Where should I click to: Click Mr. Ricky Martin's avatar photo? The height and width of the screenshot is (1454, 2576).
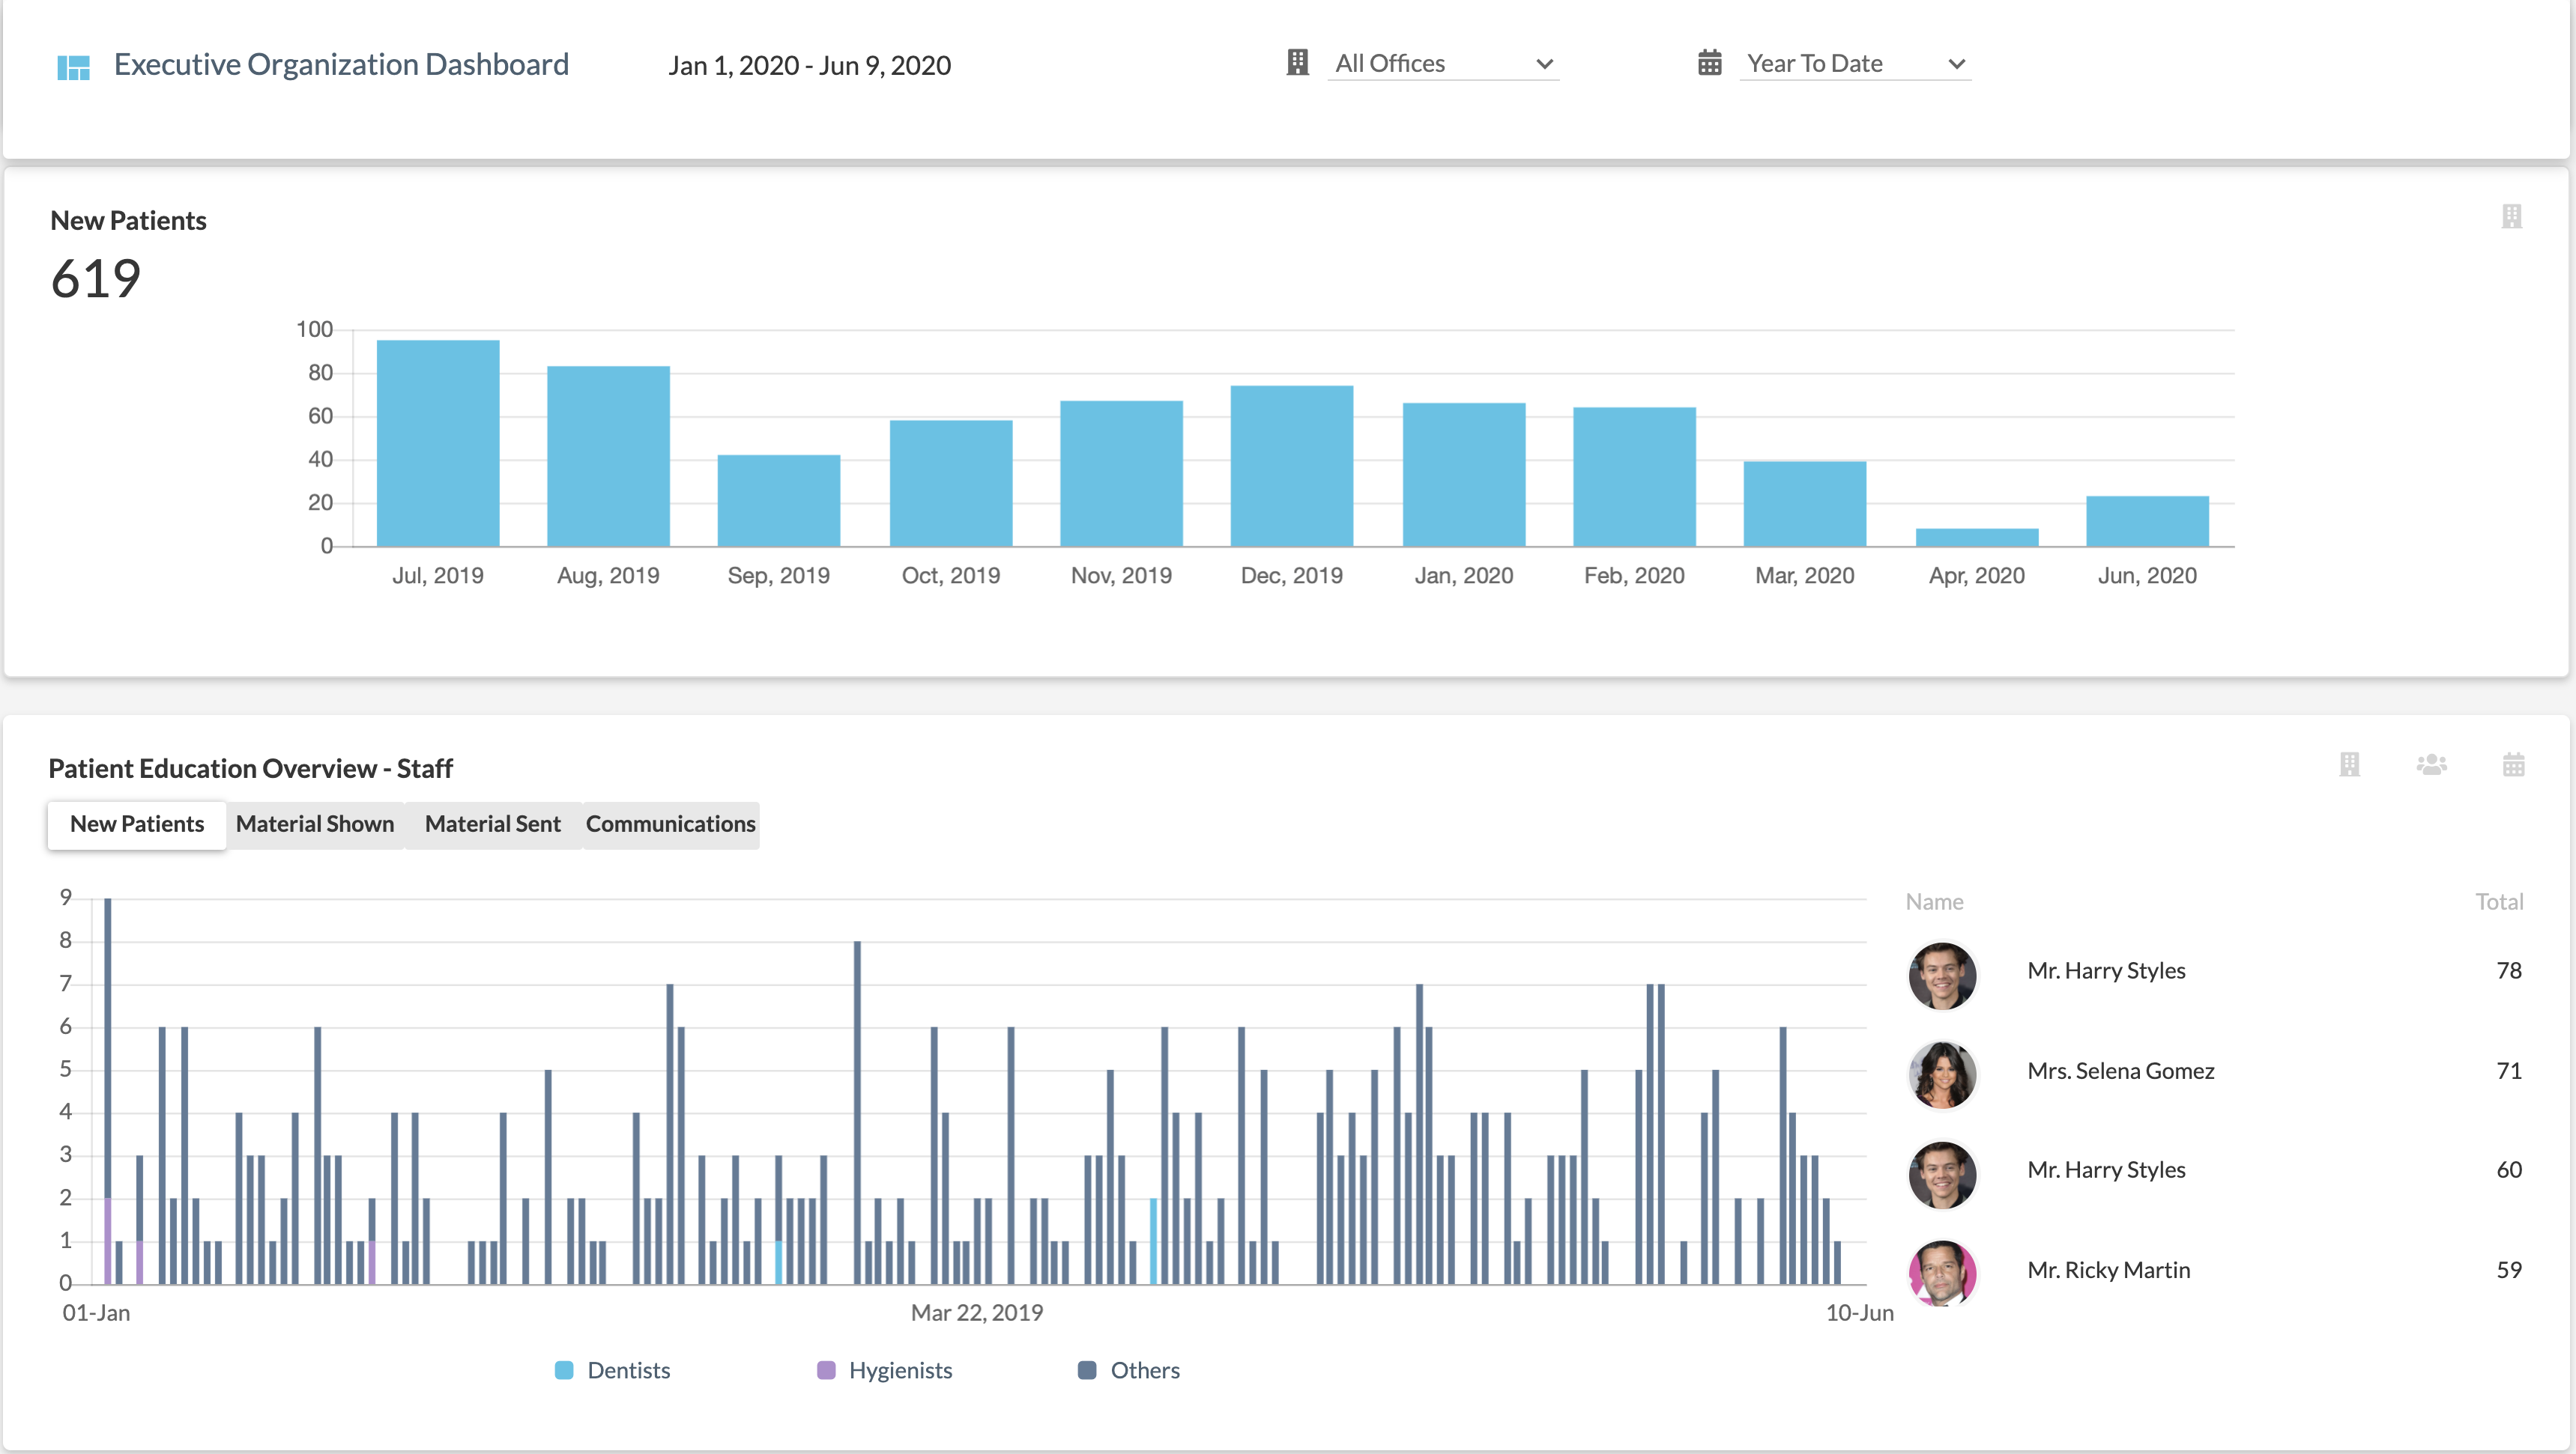[x=1941, y=1271]
